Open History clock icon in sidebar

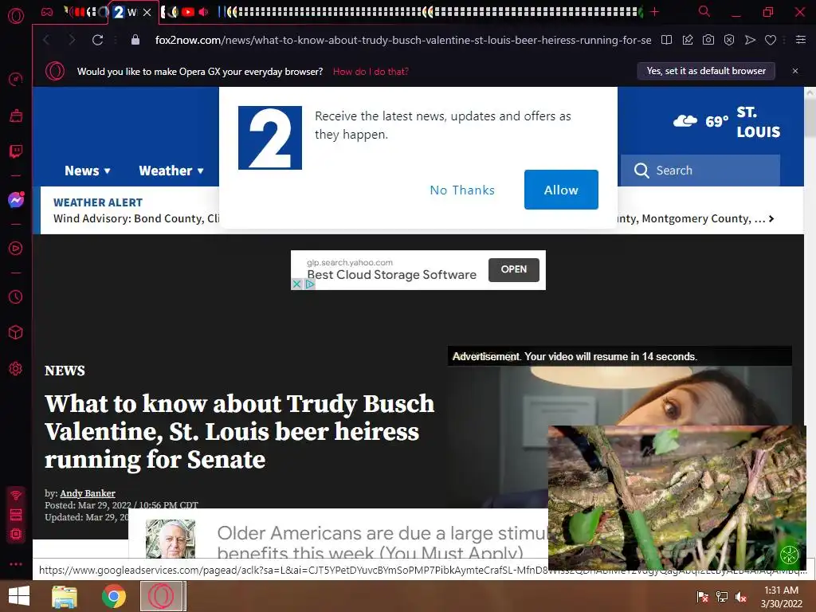[16, 296]
